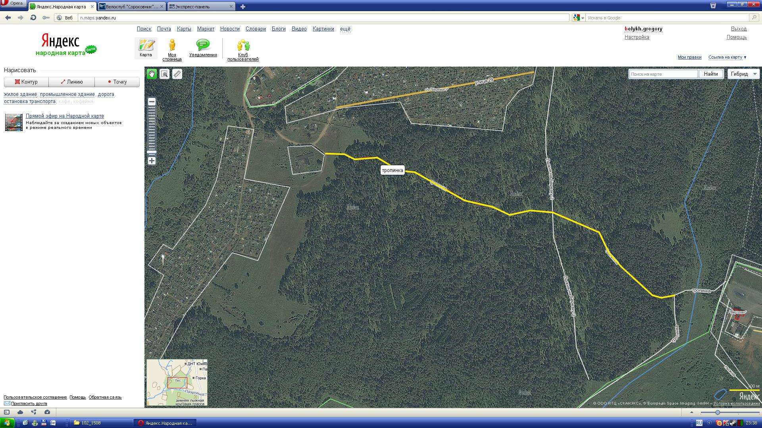Click Пригласить друга link
The width and height of the screenshot is (762, 428).
coord(29,404)
